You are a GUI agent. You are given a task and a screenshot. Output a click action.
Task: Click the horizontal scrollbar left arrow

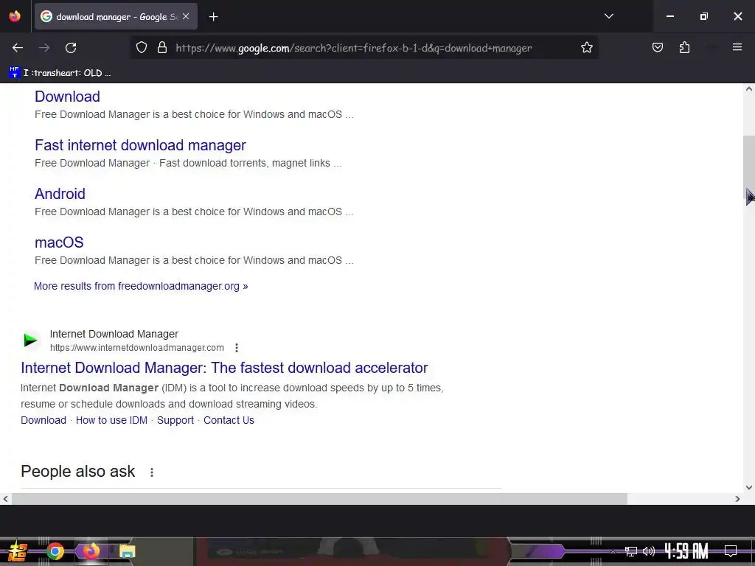pyautogui.click(x=5, y=499)
